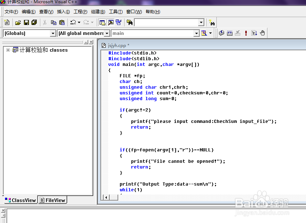The width and height of the screenshot is (306, 223).
Task: Click the Redo arrow icon
Action: tap(86, 22)
